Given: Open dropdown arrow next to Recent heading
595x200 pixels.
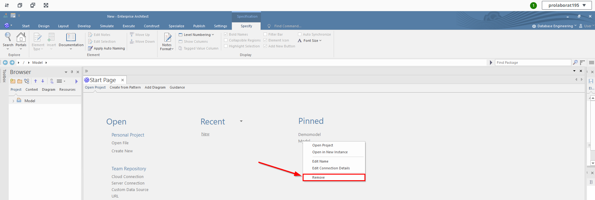Looking at the screenshot, I should pos(241,121).
